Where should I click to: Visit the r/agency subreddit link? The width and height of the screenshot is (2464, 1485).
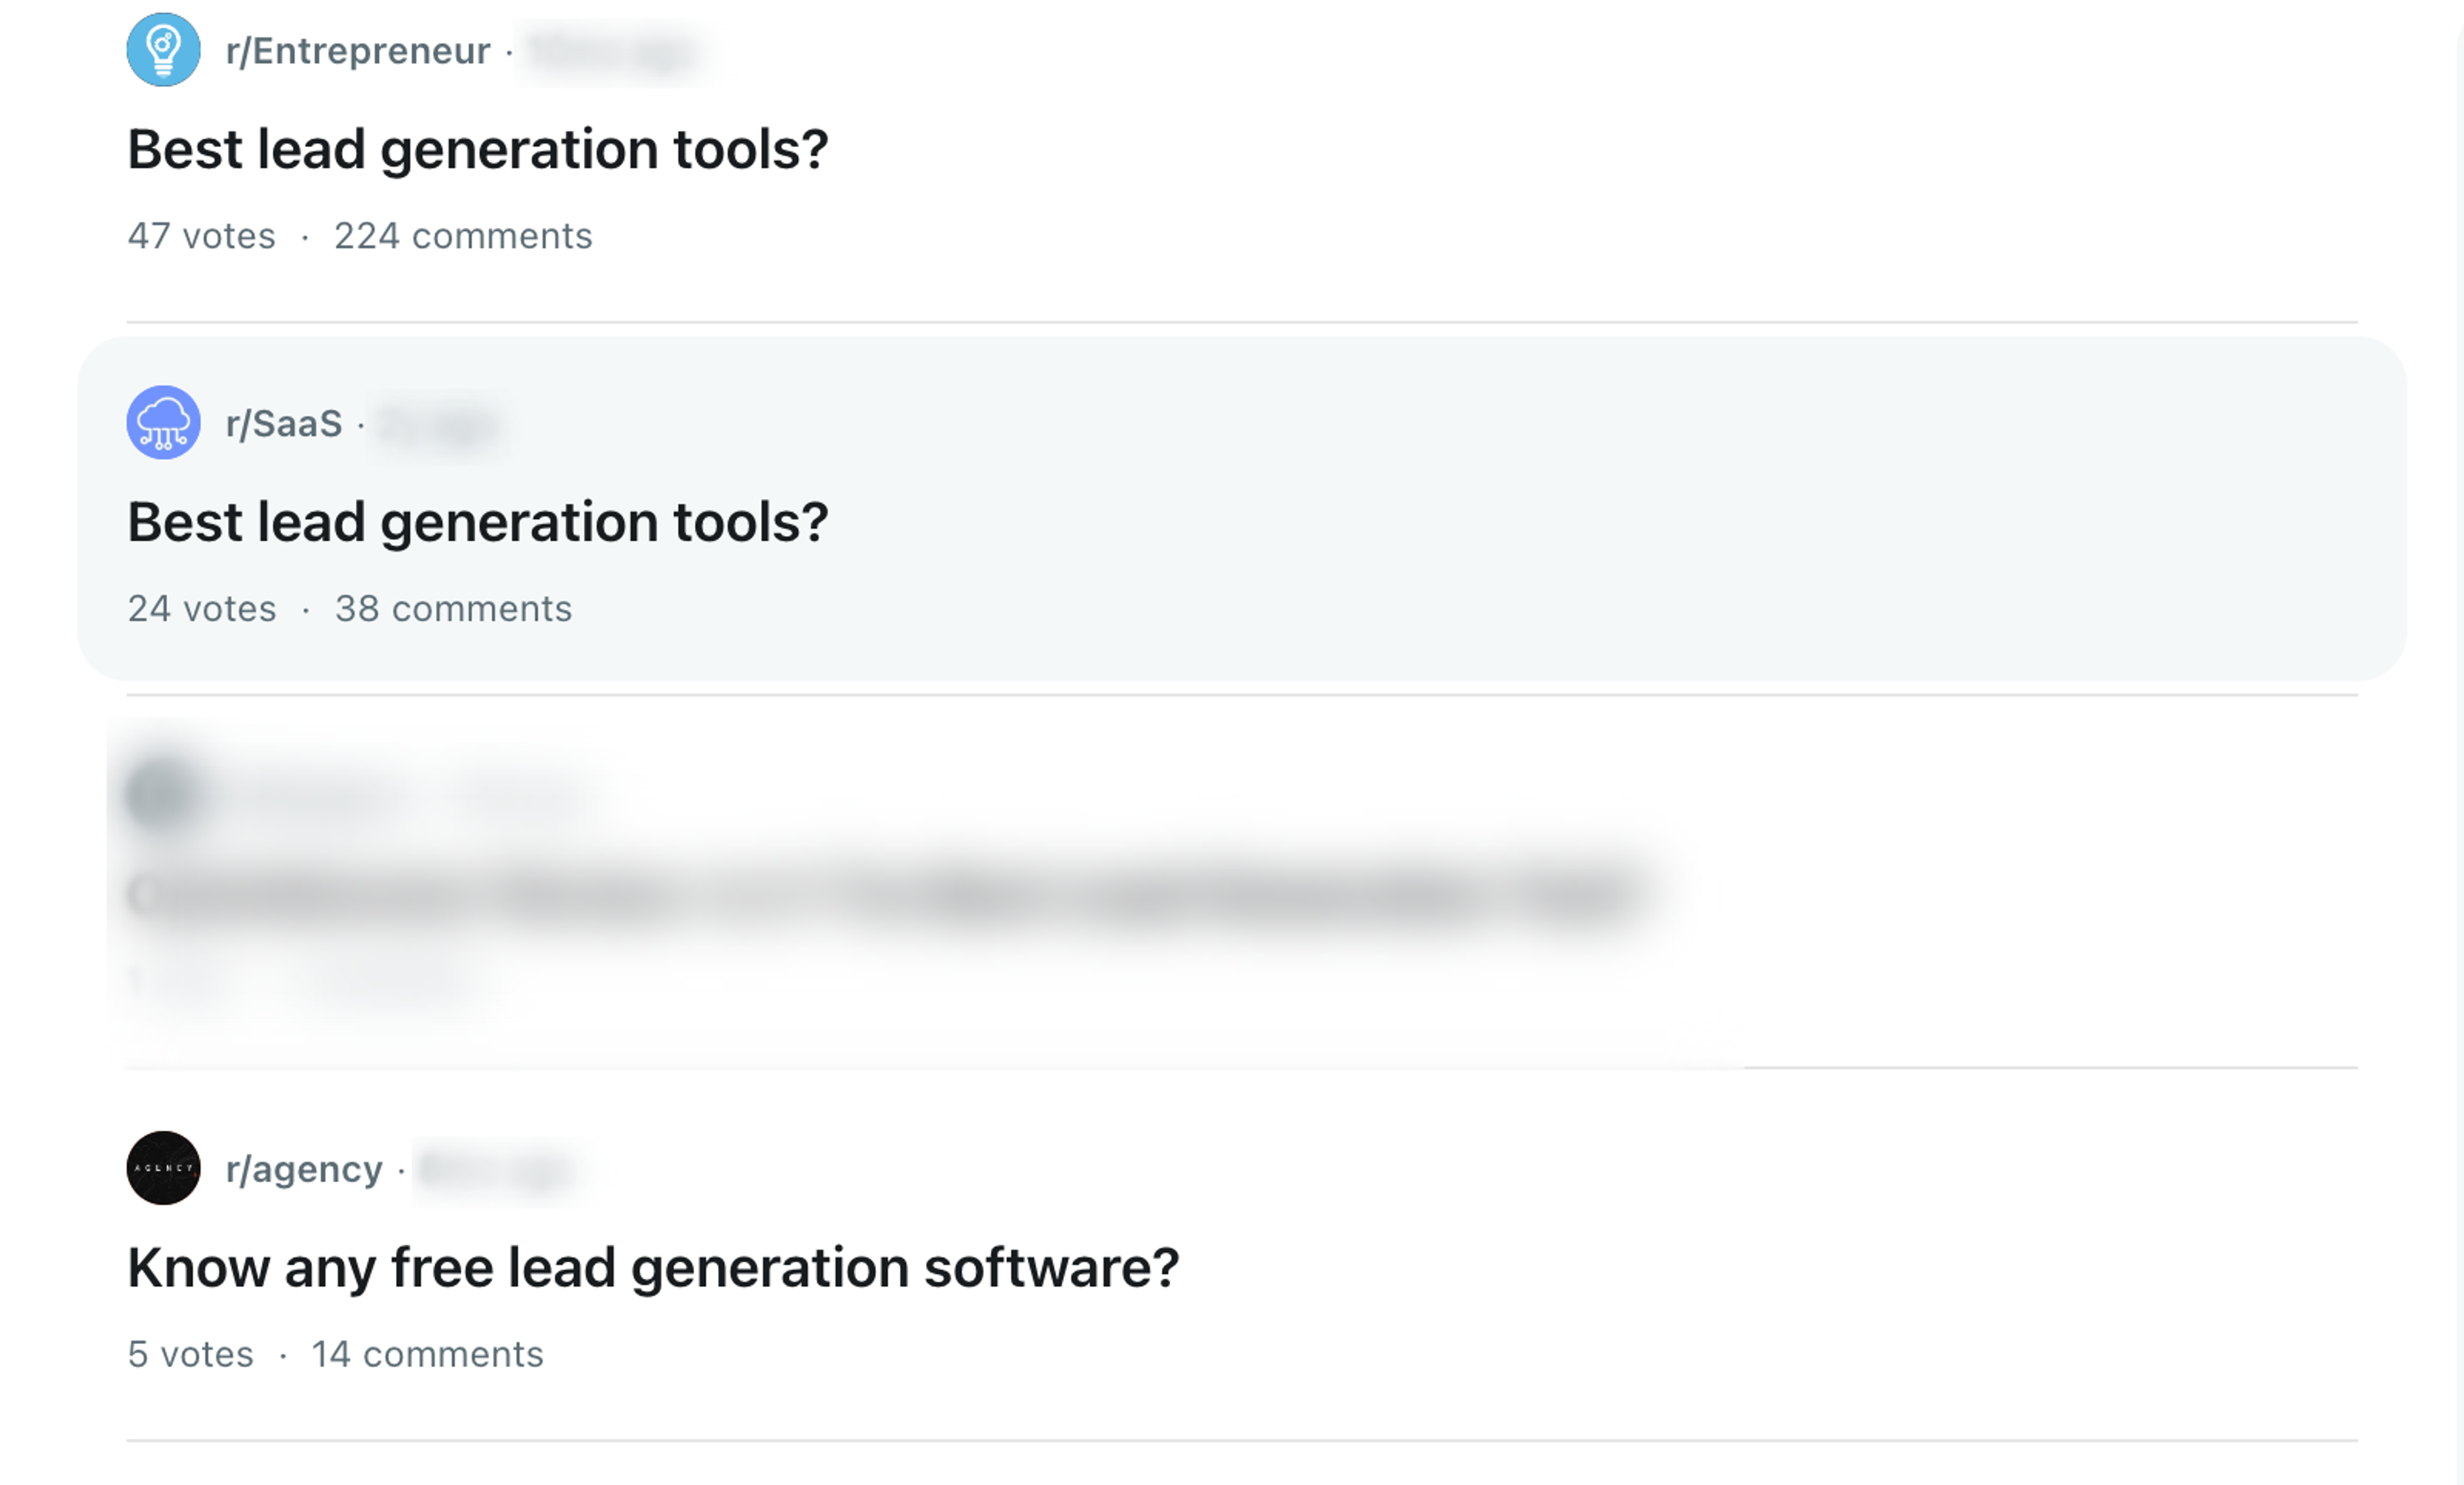coord(304,1169)
